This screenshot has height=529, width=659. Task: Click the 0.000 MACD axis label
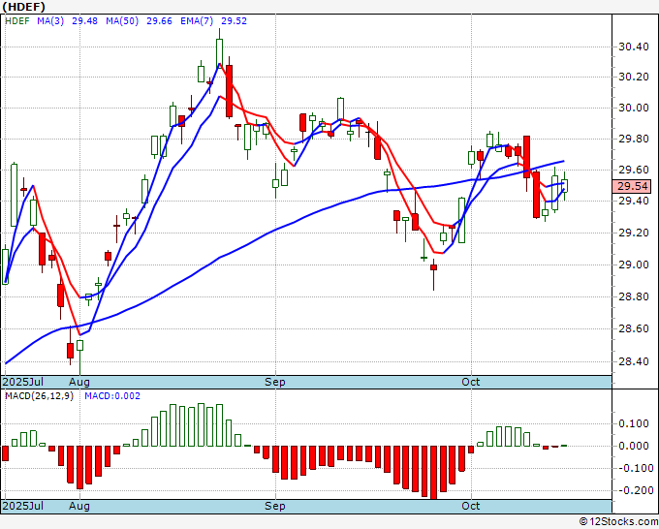point(634,446)
